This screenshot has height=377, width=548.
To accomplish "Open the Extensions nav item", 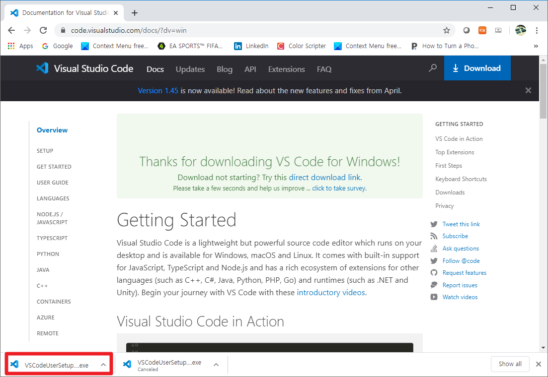I will pos(287,69).
